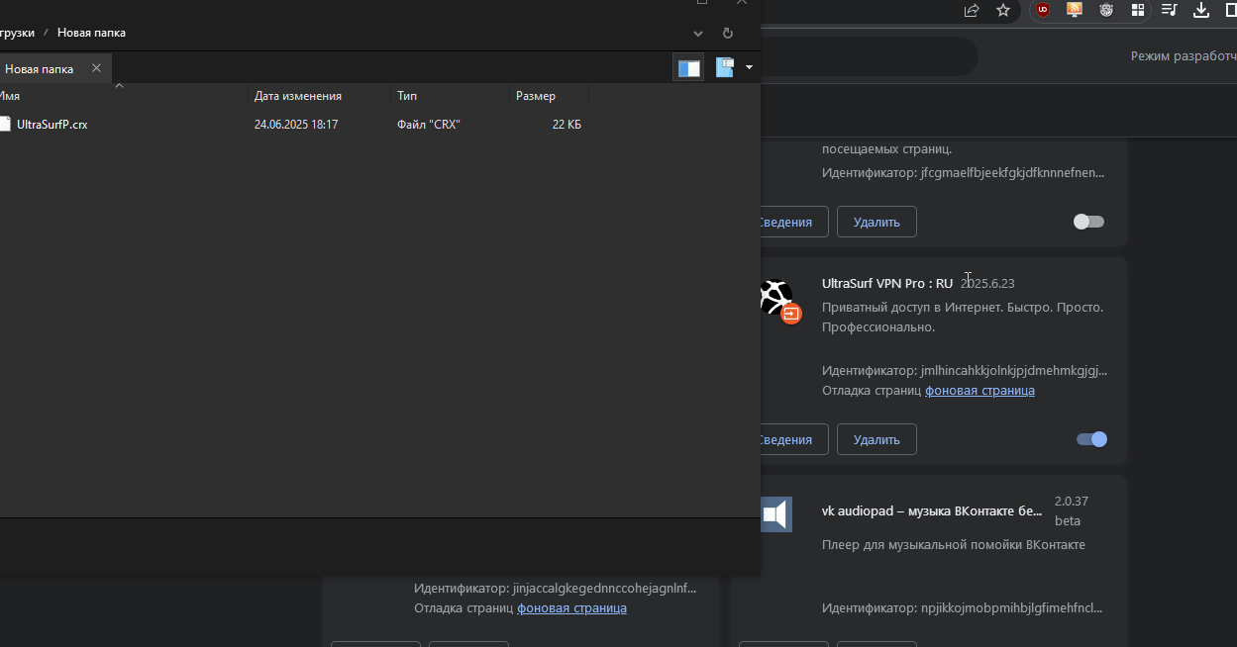The width and height of the screenshot is (1237, 647).
Task: Click the Файл "CRX" type cell
Action: click(429, 125)
